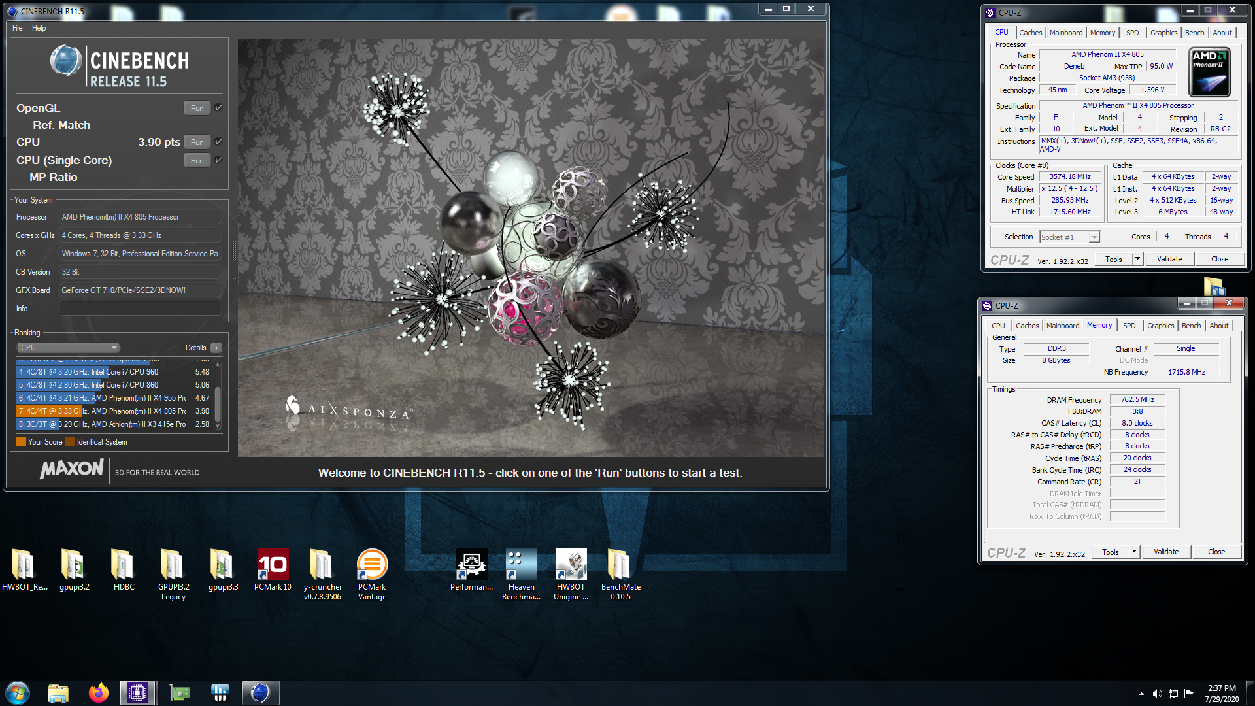Open the CPU ranking dropdown
Screen dimensions: 1255x706
(68, 348)
